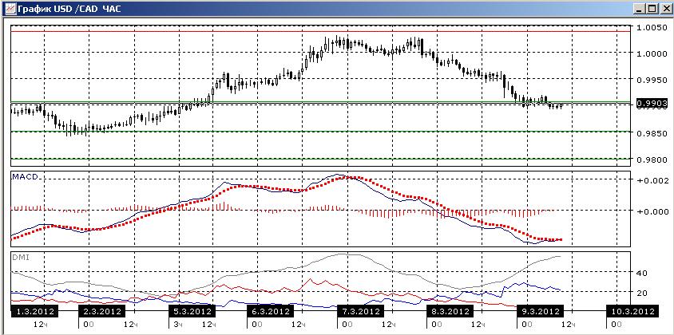The width and height of the screenshot is (674, 335).
Task: Click the MACD indicator label
Action: point(24,176)
